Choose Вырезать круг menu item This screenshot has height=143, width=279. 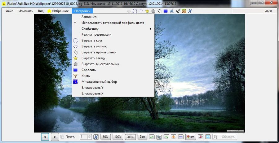click(x=113, y=40)
